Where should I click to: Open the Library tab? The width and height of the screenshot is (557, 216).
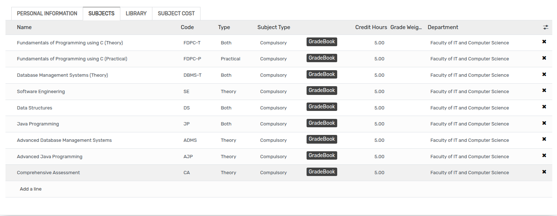coord(136,13)
